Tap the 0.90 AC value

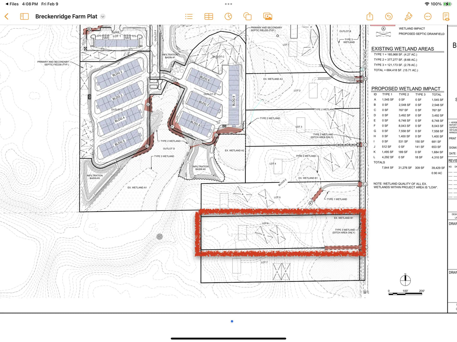[x=437, y=173]
